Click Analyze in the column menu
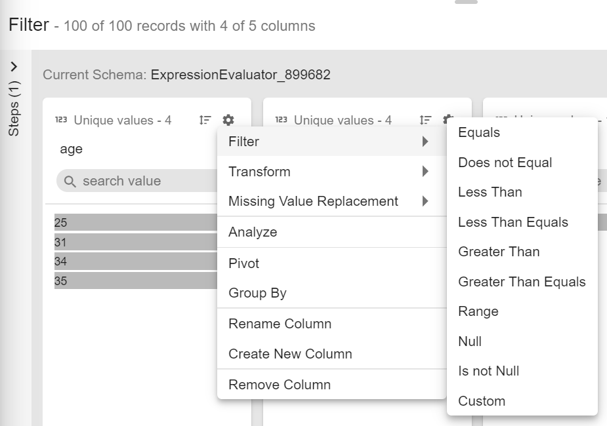 (x=253, y=232)
